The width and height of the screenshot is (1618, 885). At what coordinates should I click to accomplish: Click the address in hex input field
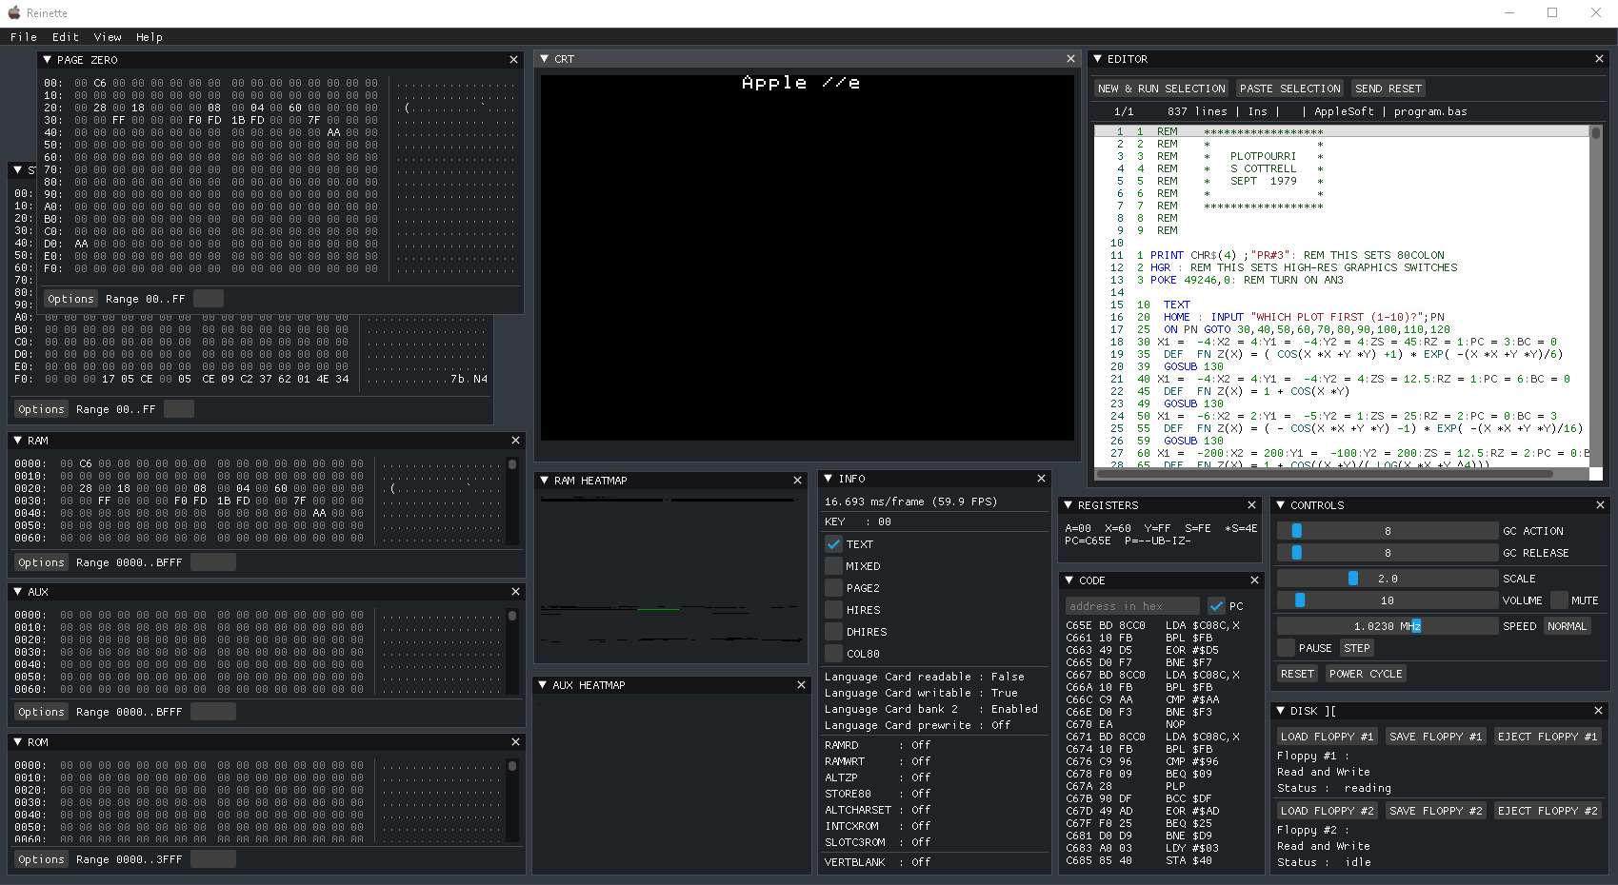[1132, 606]
